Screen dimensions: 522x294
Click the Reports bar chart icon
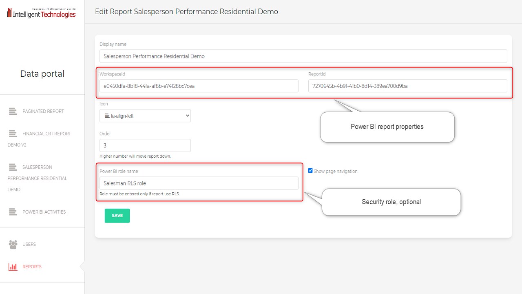(13, 267)
